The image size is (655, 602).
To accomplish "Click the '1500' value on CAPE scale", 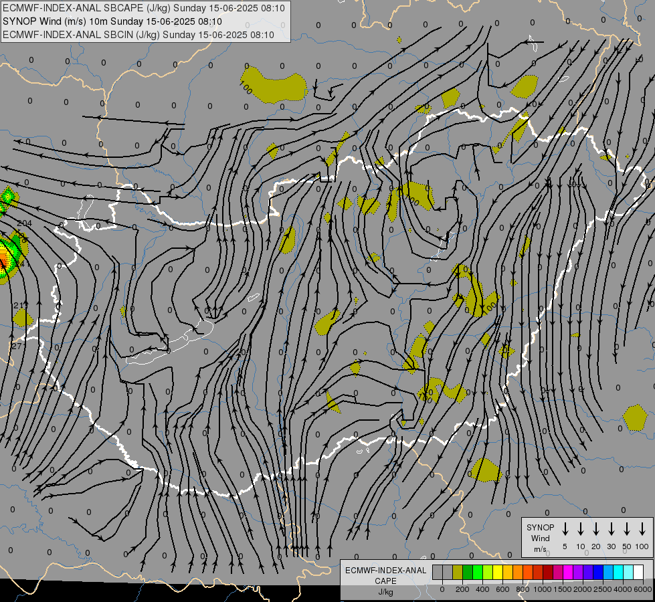I will point(563,589).
